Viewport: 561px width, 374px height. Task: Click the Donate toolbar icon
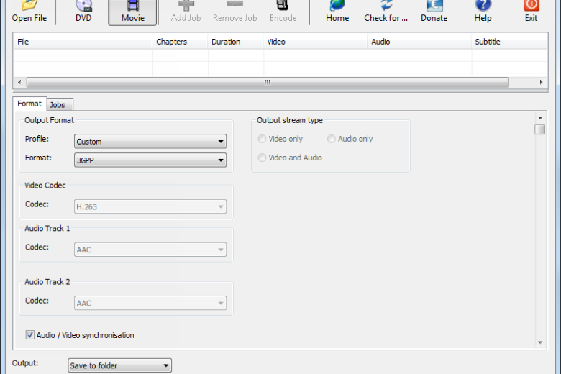[434, 12]
